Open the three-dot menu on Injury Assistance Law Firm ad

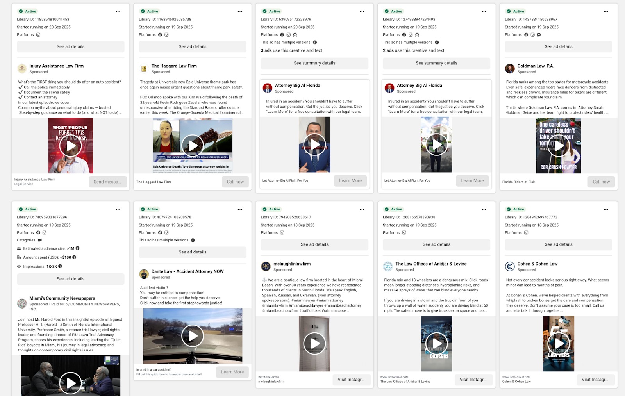(x=118, y=12)
